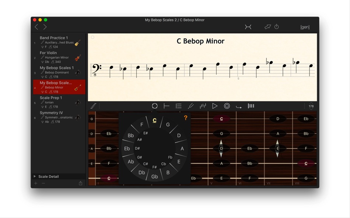Open Band Practice 1 in sidebar
Screen dimensions: 350x218
[x=59, y=42]
